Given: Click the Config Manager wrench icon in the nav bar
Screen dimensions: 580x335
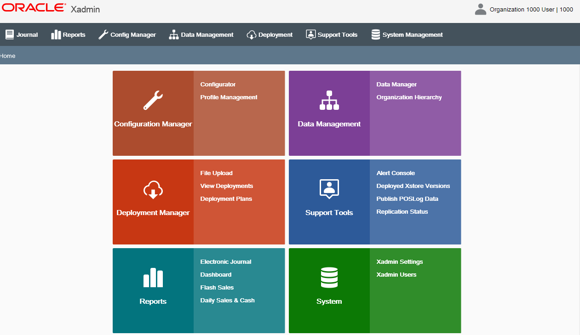Looking at the screenshot, I should 103,34.
